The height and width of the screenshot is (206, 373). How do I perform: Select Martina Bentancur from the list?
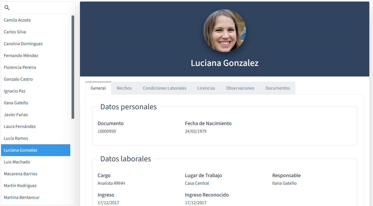click(x=22, y=198)
